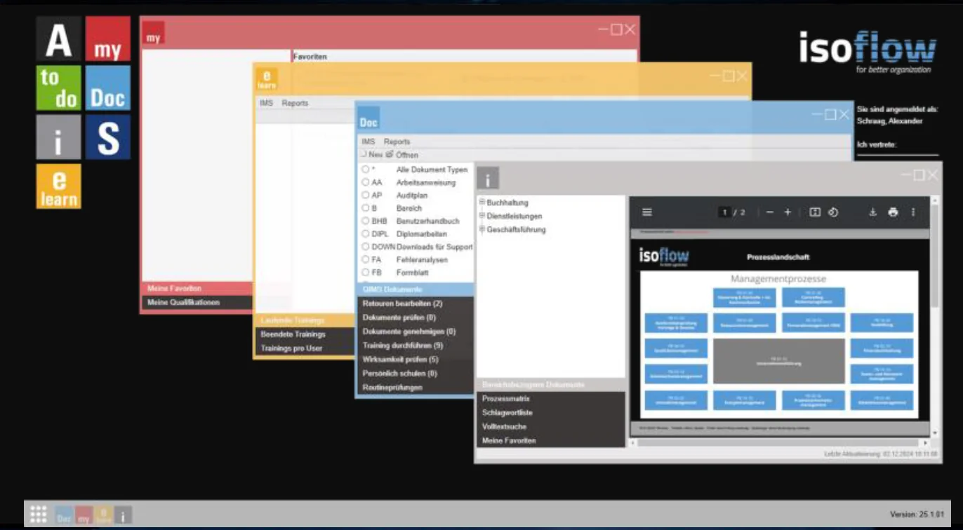Screen dimensions: 963x530
Task: Open Retouren bearbeiten (2)
Action: point(416,304)
